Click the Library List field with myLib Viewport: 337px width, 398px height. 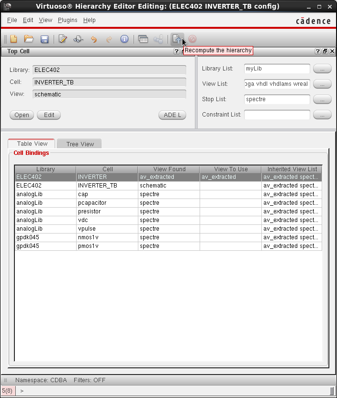277,69
